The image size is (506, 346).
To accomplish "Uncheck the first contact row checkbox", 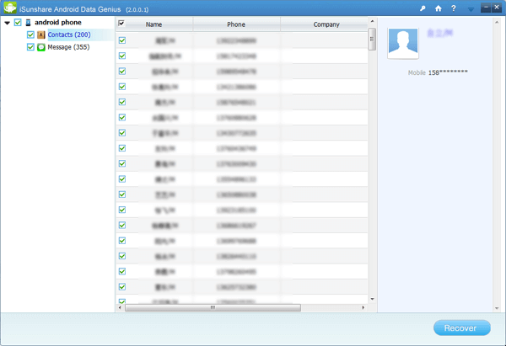I will tap(122, 40).
